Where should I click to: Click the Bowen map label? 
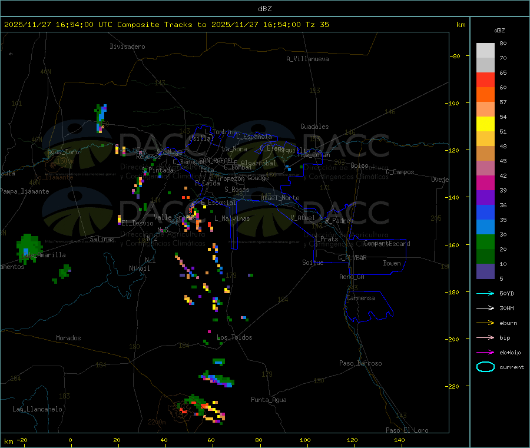[x=392, y=263]
